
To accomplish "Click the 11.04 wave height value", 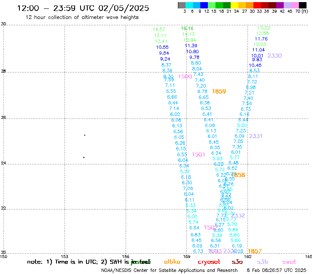I will [259, 50].
